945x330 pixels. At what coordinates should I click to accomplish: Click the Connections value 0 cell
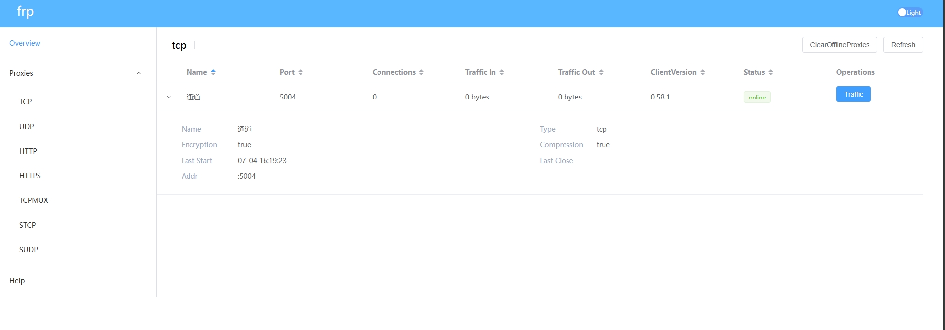[x=375, y=97]
